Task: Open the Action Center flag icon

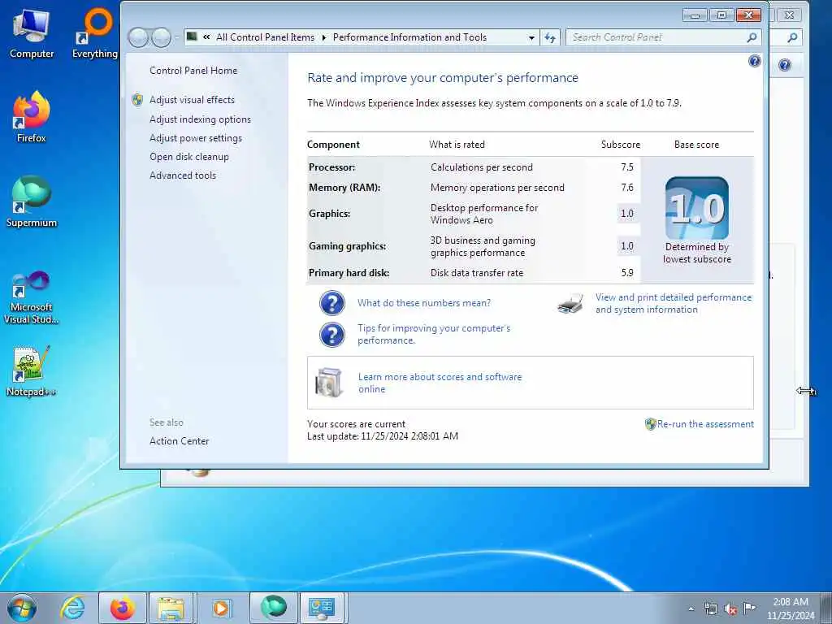Action: (749, 609)
